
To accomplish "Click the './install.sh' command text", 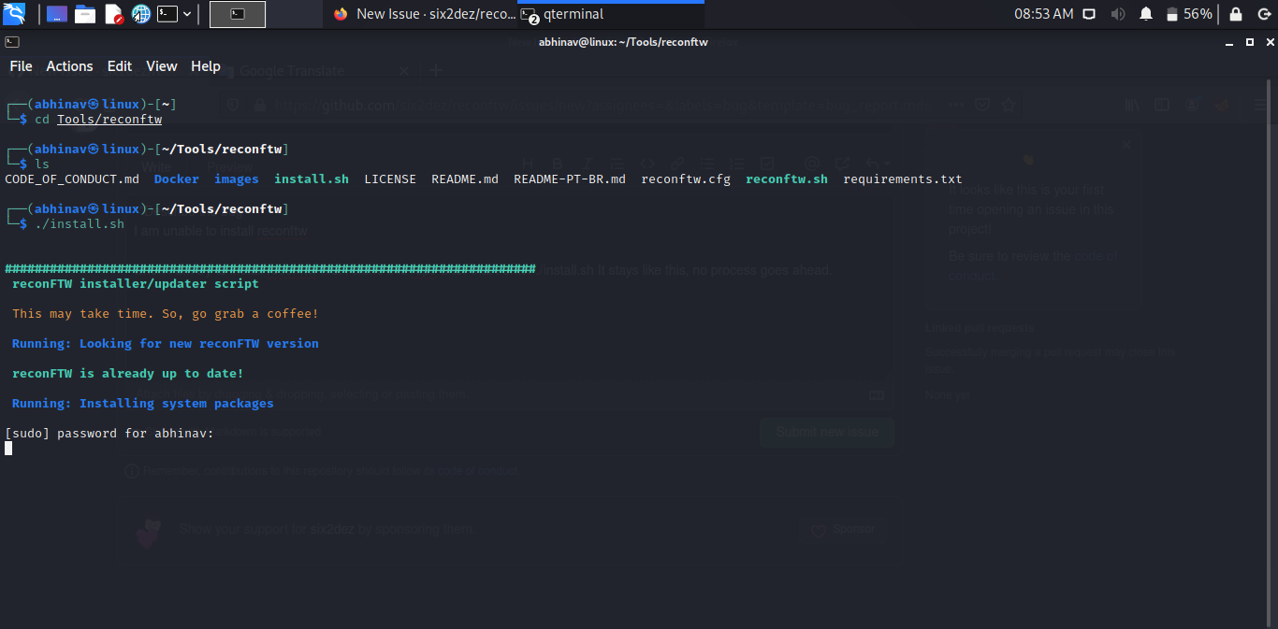I will (80, 224).
